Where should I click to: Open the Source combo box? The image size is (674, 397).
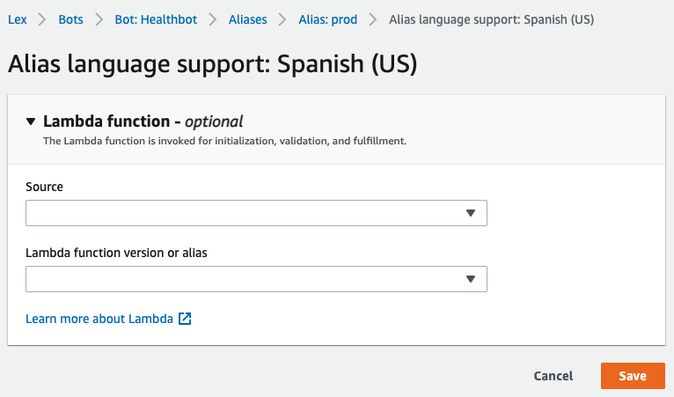pyautogui.click(x=255, y=213)
